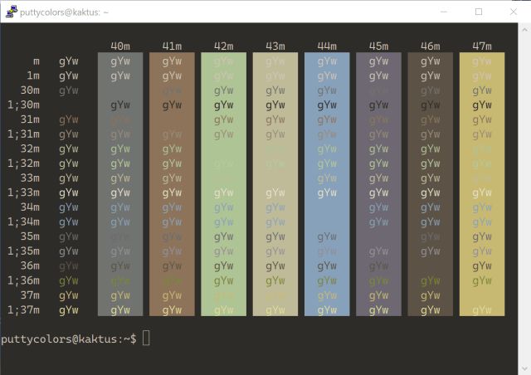The height and width of the screenshot is (375, 531).
Task: Place cursor at the shell prompt cursor box
Action: 147,338
